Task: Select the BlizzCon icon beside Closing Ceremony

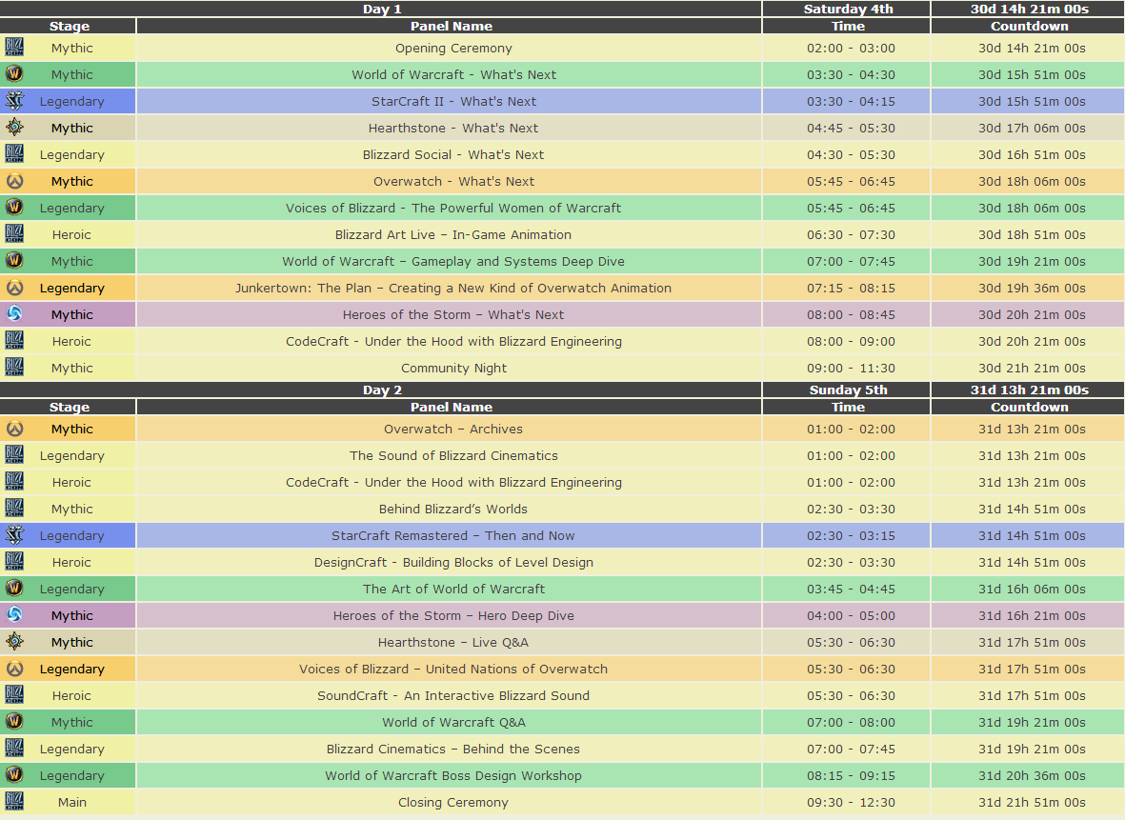Action: coord(14,801)
